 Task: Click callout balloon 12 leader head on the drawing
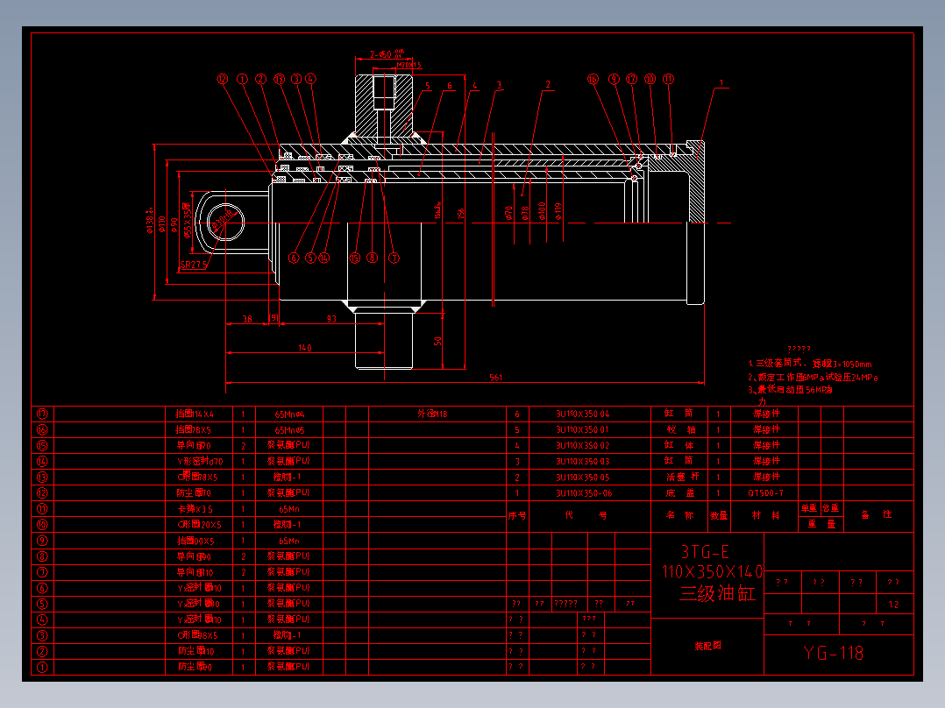coord(223,79)
